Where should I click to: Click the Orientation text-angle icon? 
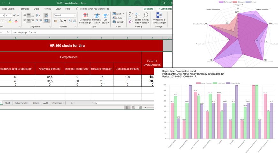[37, 15]
